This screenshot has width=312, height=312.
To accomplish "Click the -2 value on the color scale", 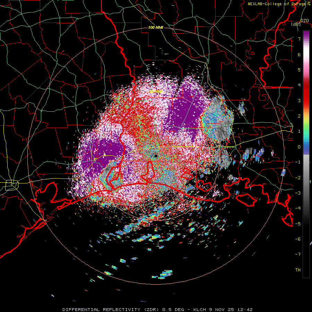I will pos(298,178).
